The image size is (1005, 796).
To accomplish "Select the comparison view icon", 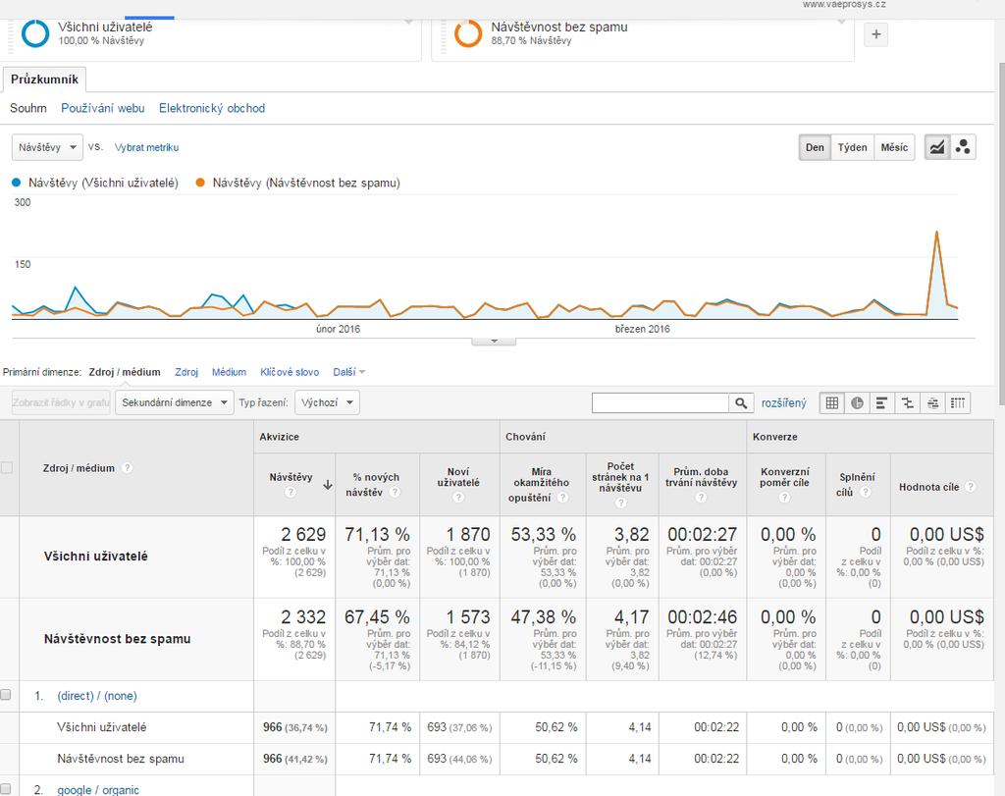I will point(908,403).
